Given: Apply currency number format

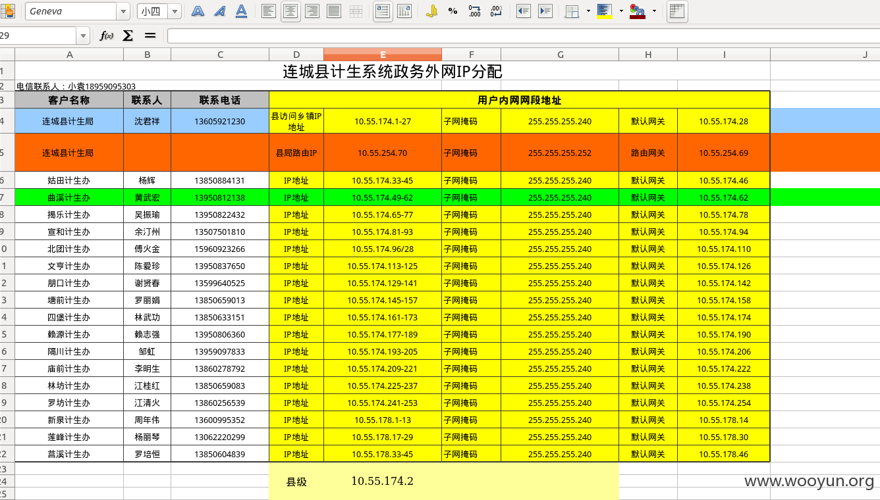Looking at the screenshot, I should (431, 11).
